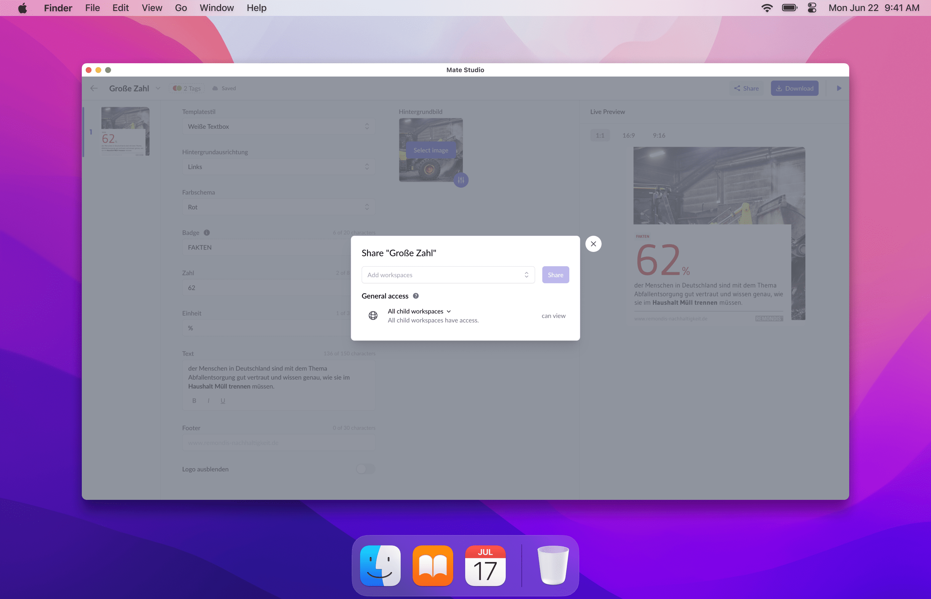Viewport: 931px width, 599px height.
Task: Click the General access help icon
Action: (x=416, y=296)
